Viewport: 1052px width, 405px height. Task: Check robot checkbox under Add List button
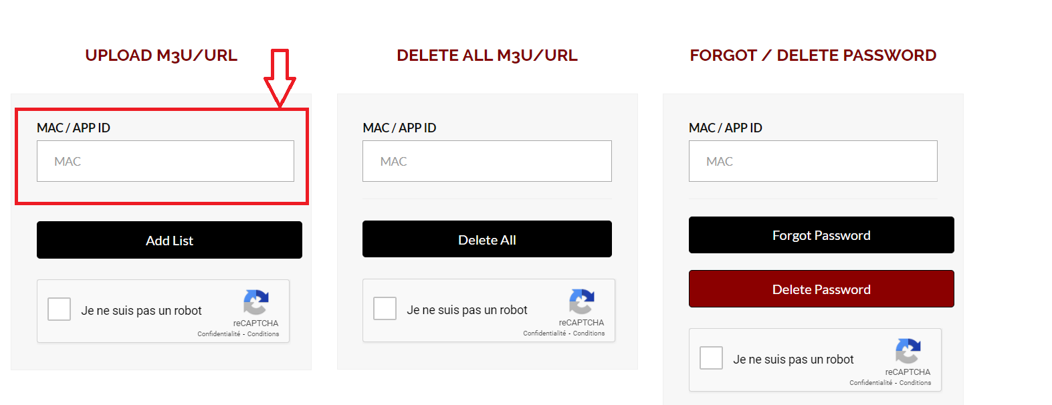[x=60, y=309]
